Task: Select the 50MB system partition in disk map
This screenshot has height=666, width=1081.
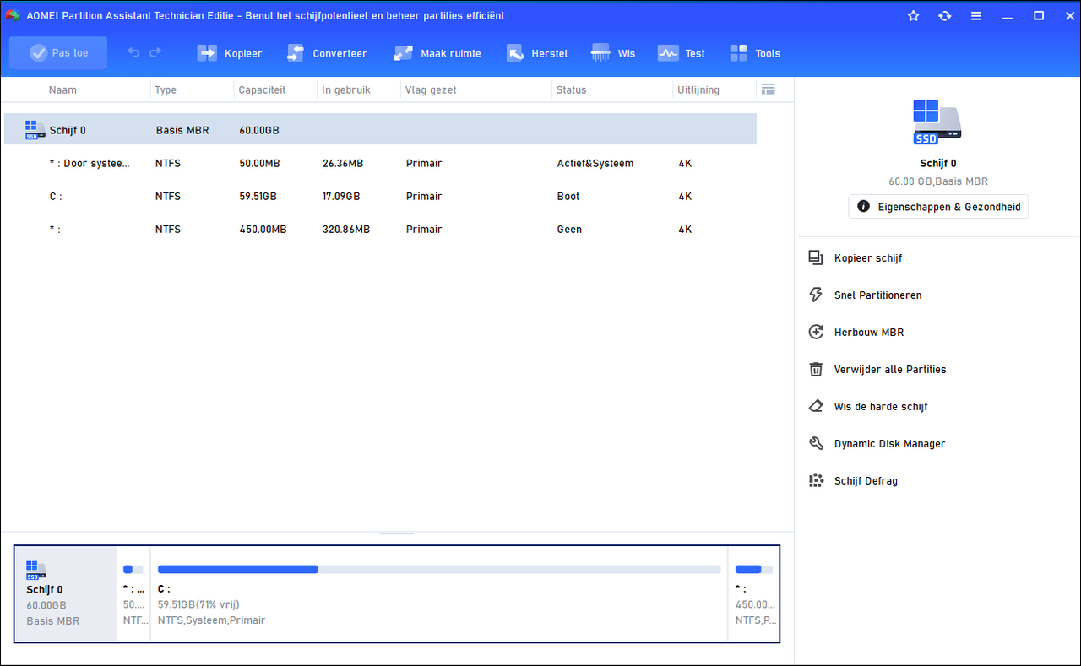Action: [x=133, y=593]
